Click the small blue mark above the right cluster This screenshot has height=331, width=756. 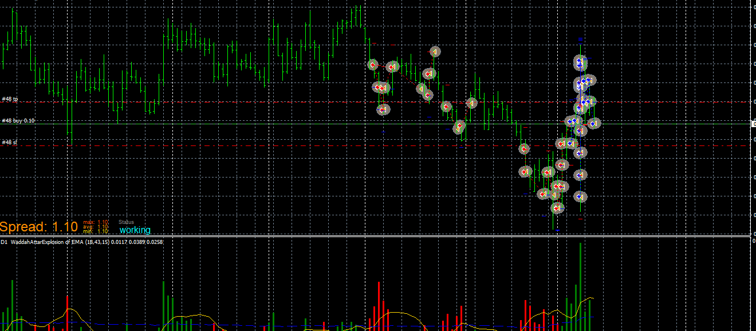click(x=581, y=40)
